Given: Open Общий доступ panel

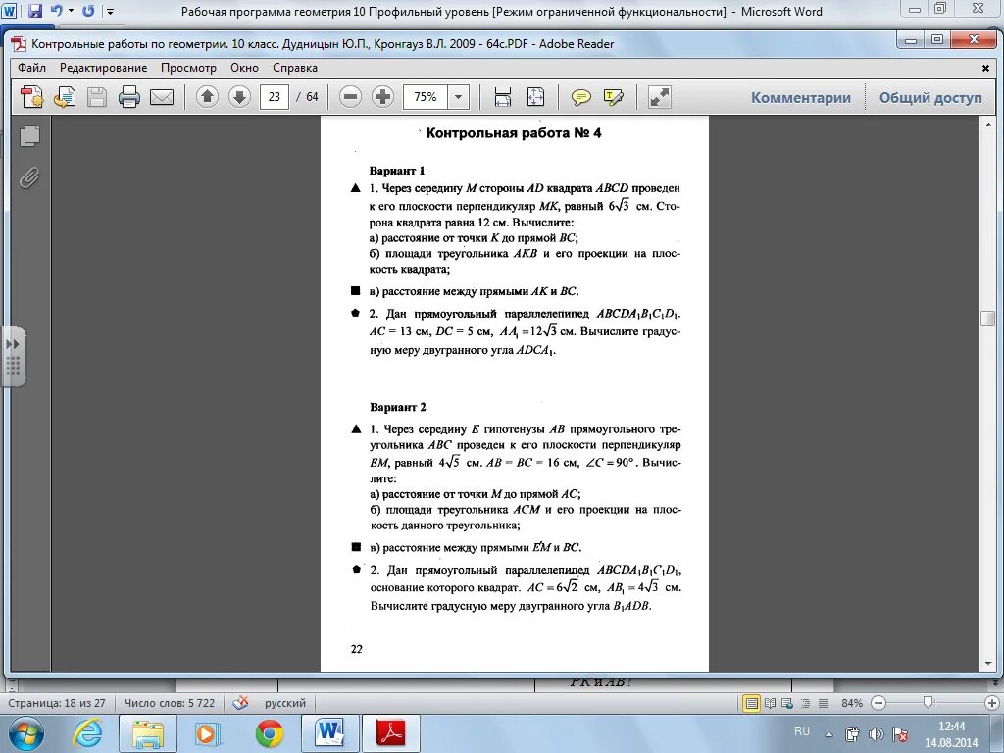Looking at the screenshot, I should (x=929, y=98).
